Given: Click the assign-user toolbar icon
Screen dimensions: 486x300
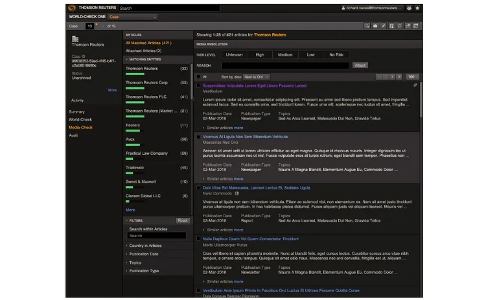Looking at the screenshot, I should tap(391, 26).
